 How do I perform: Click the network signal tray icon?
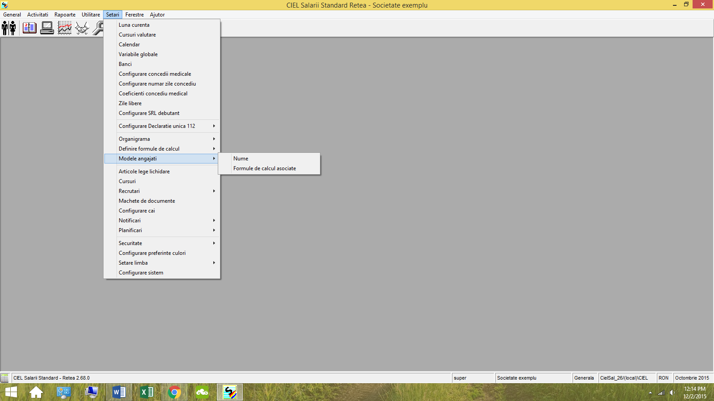coord(661,393)
